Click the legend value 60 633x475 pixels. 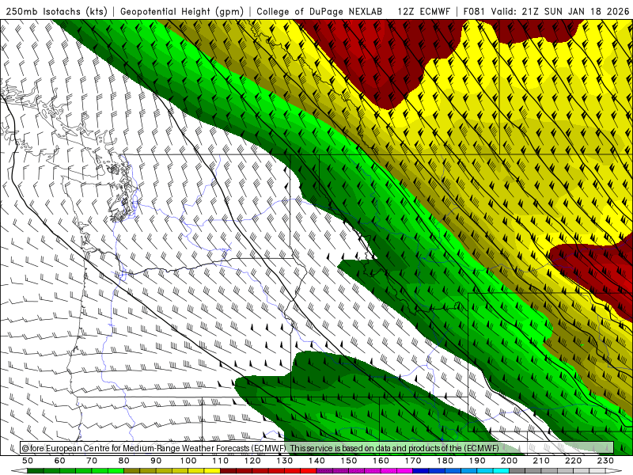[59, 461]
